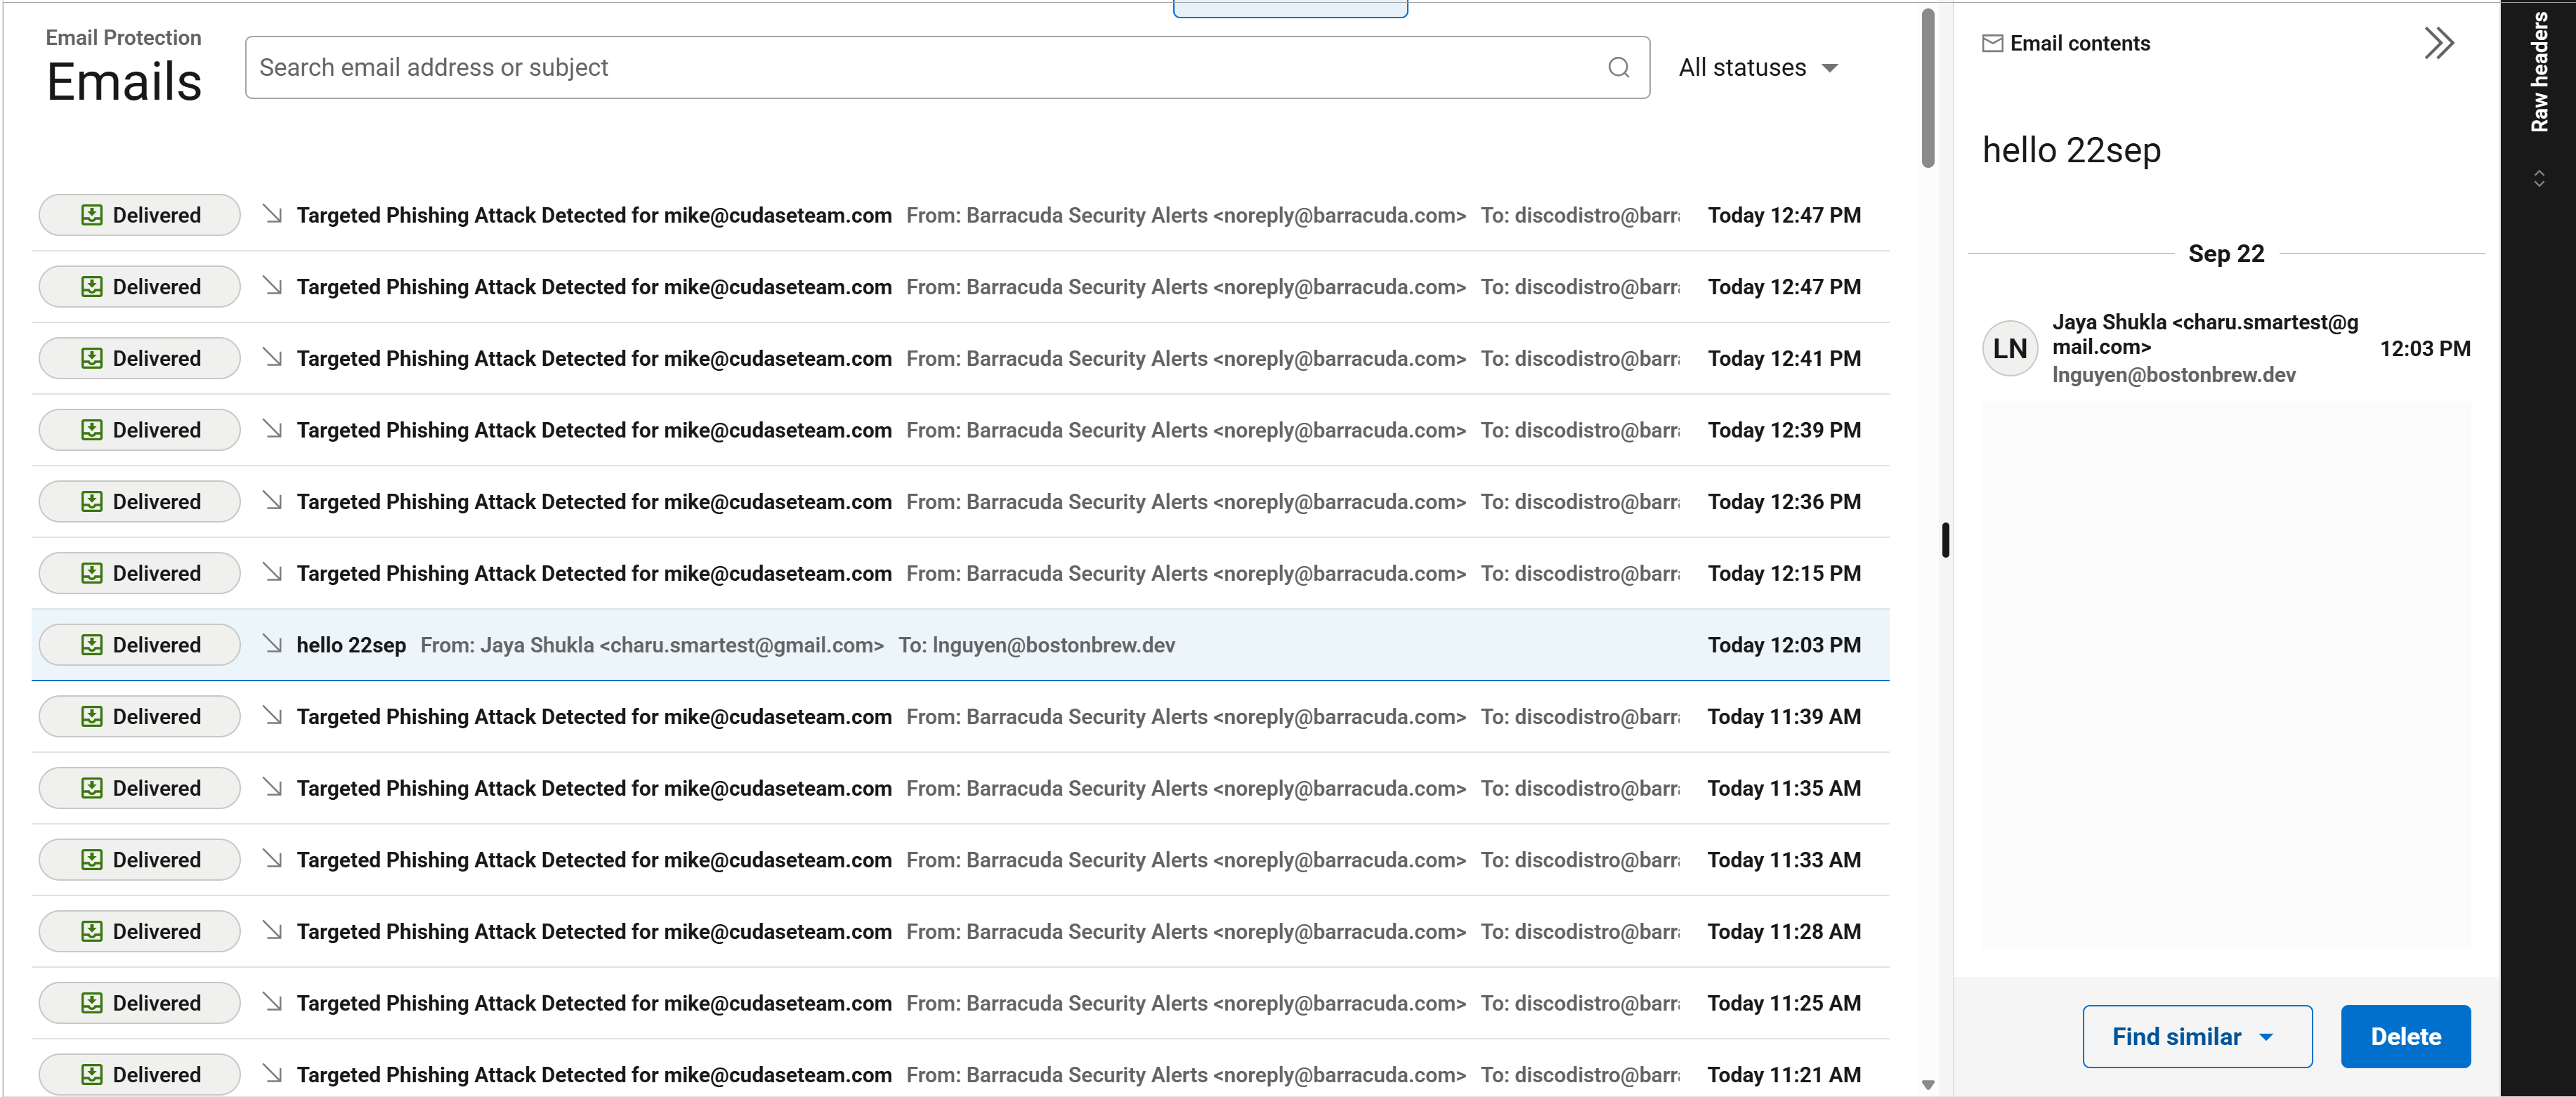Click inbound arrow on 11:25 AM email
Screen dimensions: 2576x1097
coord(272,1002)
